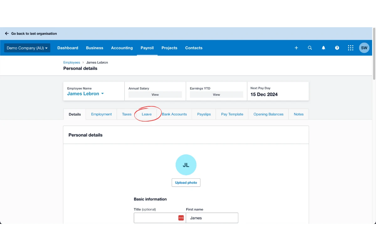Open the Accounting menu
Viewport: 376px width, 251px height.
[x=122, y=48]
